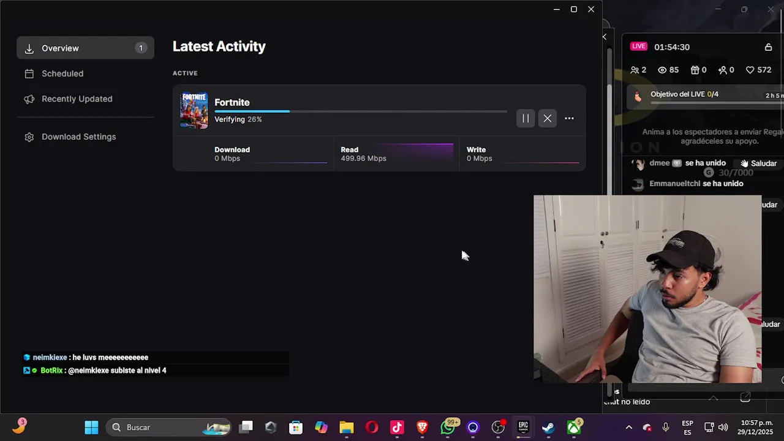Open File Explorer from the taskbar
784x441 pixels.
[x=347, y=428]
